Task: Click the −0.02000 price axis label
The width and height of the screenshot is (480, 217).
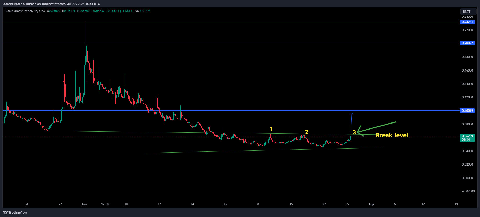Action: (468, 191)
